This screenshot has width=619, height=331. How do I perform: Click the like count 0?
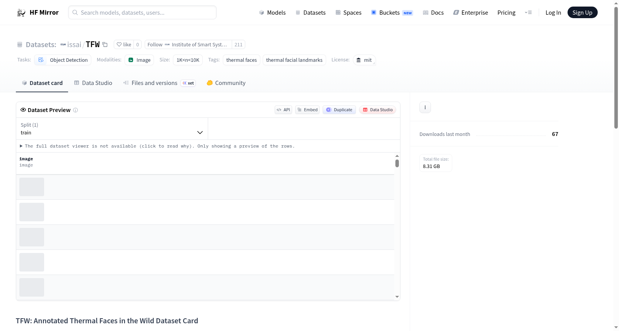137,44
